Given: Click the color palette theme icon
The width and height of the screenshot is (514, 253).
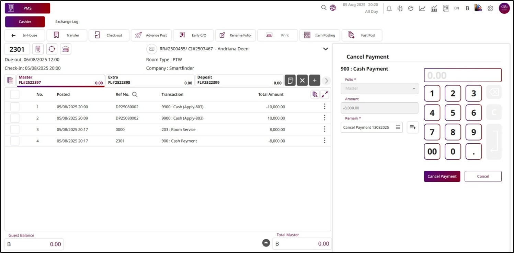Looking at the screenshot, I should click(x=478, y=8).
